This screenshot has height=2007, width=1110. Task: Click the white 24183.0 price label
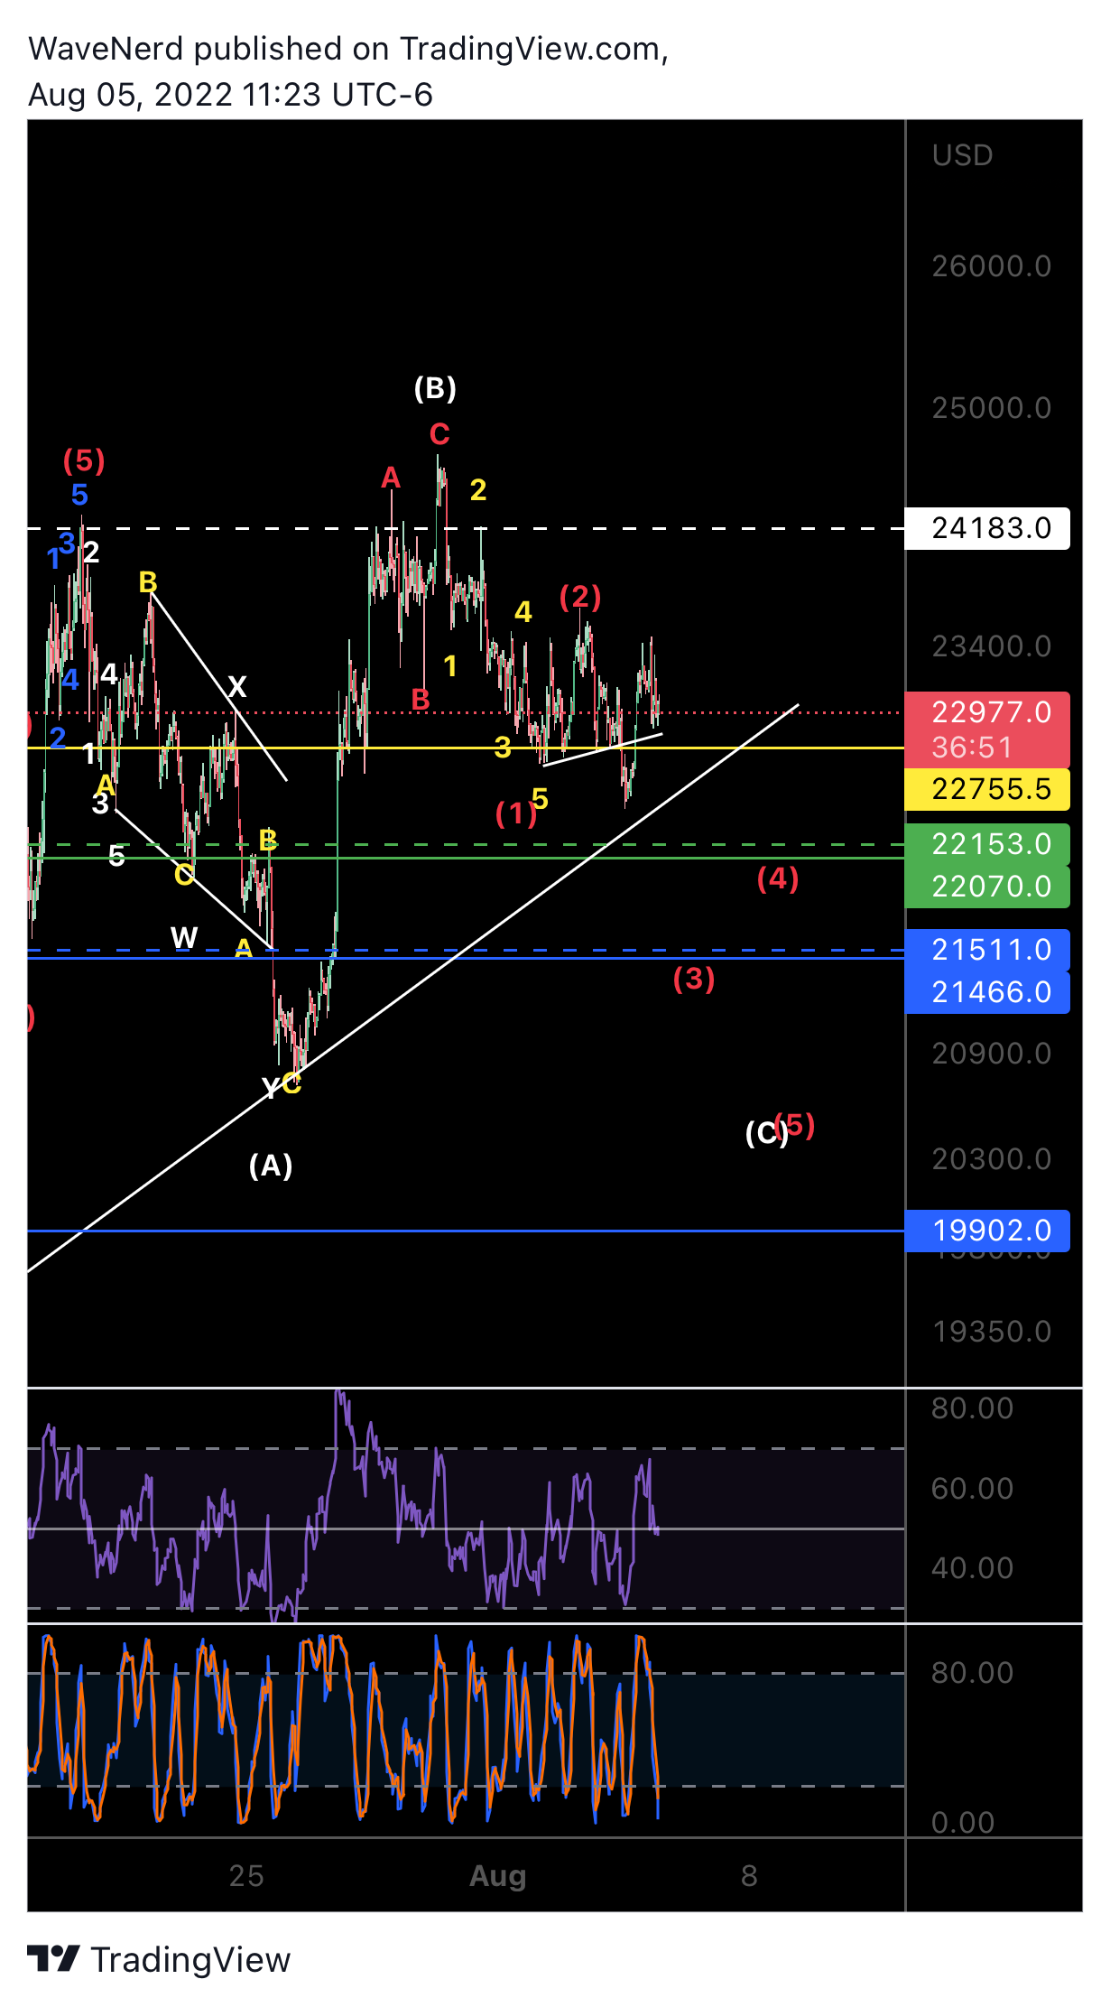(x=987, y=528)
